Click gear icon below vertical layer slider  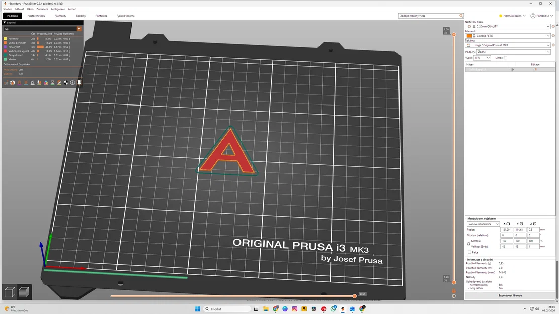[x=454, y=296]
